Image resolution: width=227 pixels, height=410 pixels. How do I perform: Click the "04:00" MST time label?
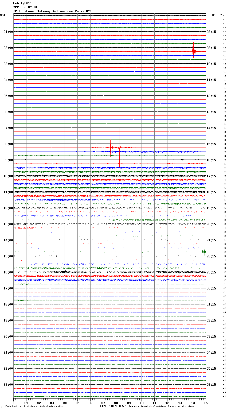(8, 80)
